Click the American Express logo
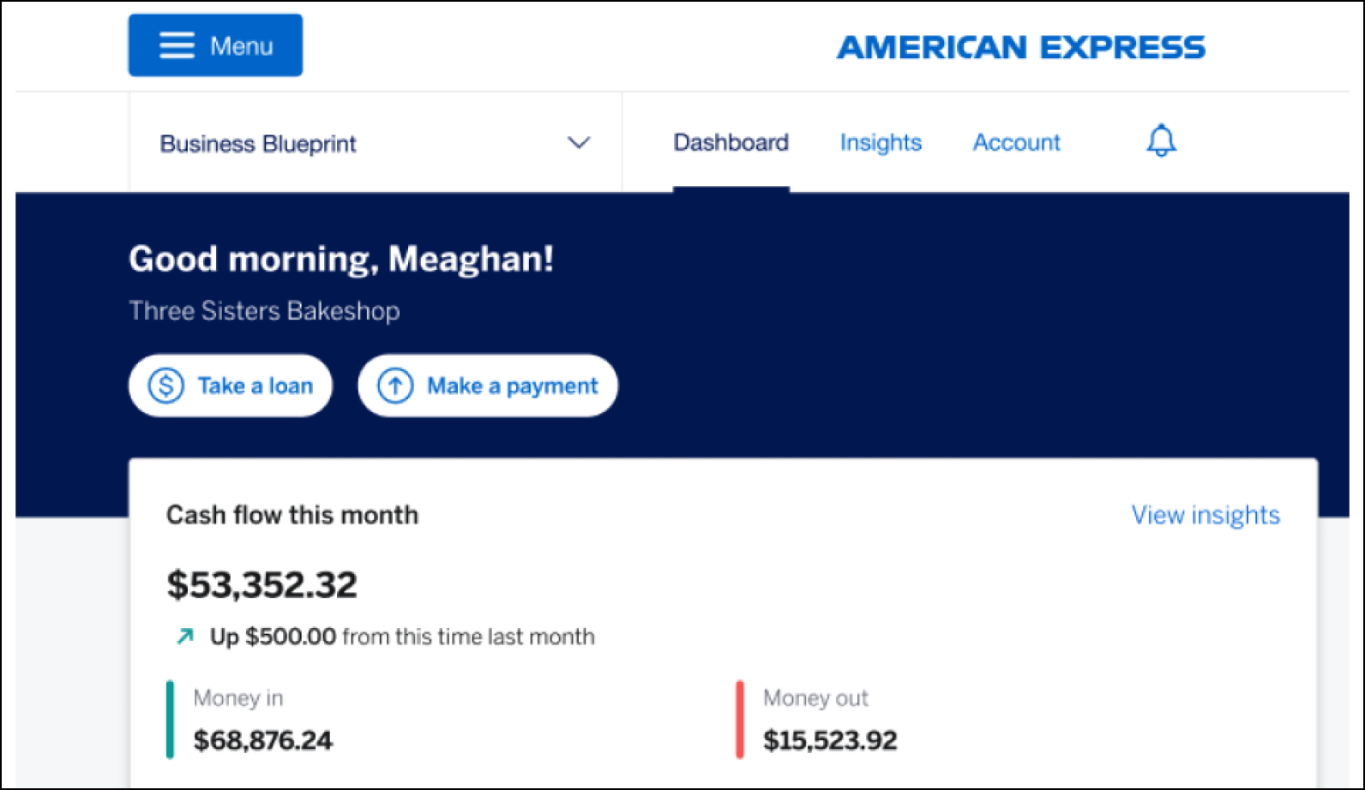The height and width of the screenshot is (790, 1365). point(1020,47)
